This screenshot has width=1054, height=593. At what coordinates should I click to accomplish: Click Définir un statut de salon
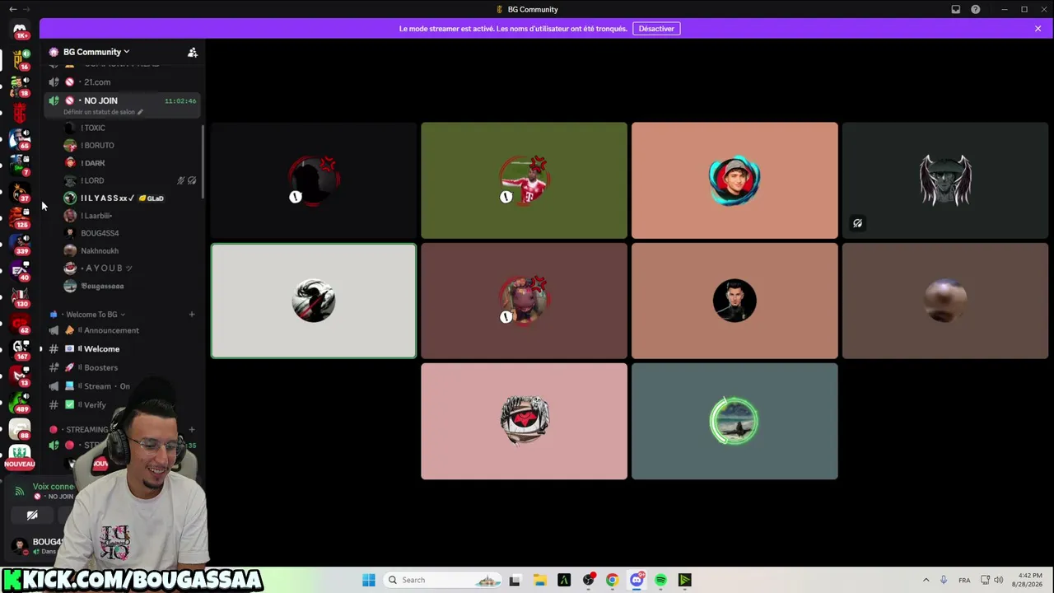click(x=103, y=112)
